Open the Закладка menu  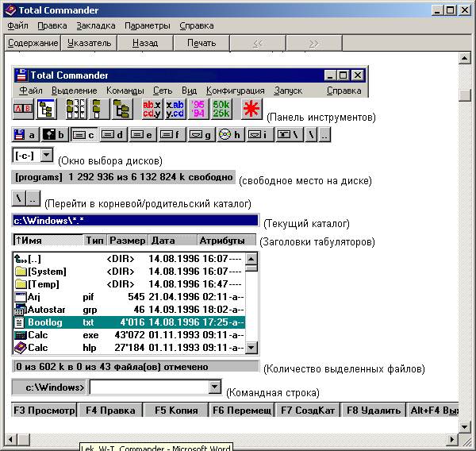pos(96,26)
